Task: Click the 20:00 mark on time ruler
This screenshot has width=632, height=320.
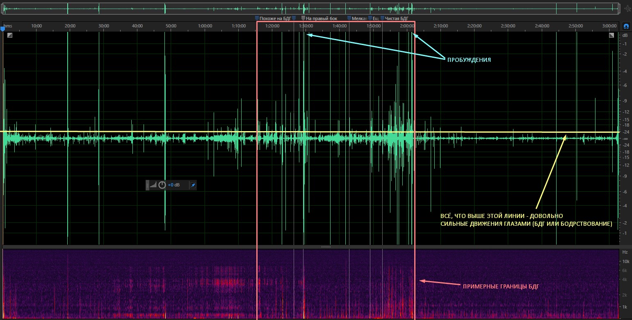Action: tap(70, 26)
